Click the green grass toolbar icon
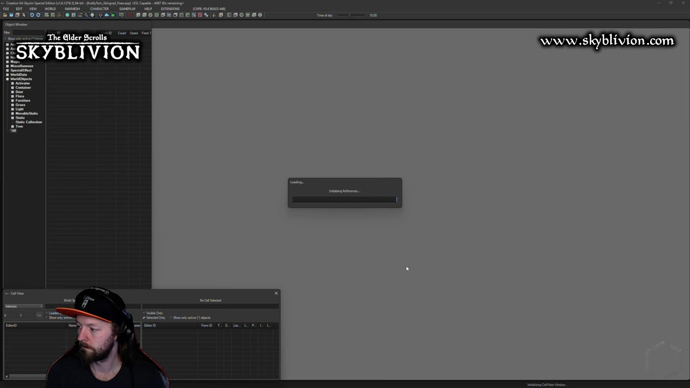The image size is (690, 388). pyautogui.click(x=113, y=15)
